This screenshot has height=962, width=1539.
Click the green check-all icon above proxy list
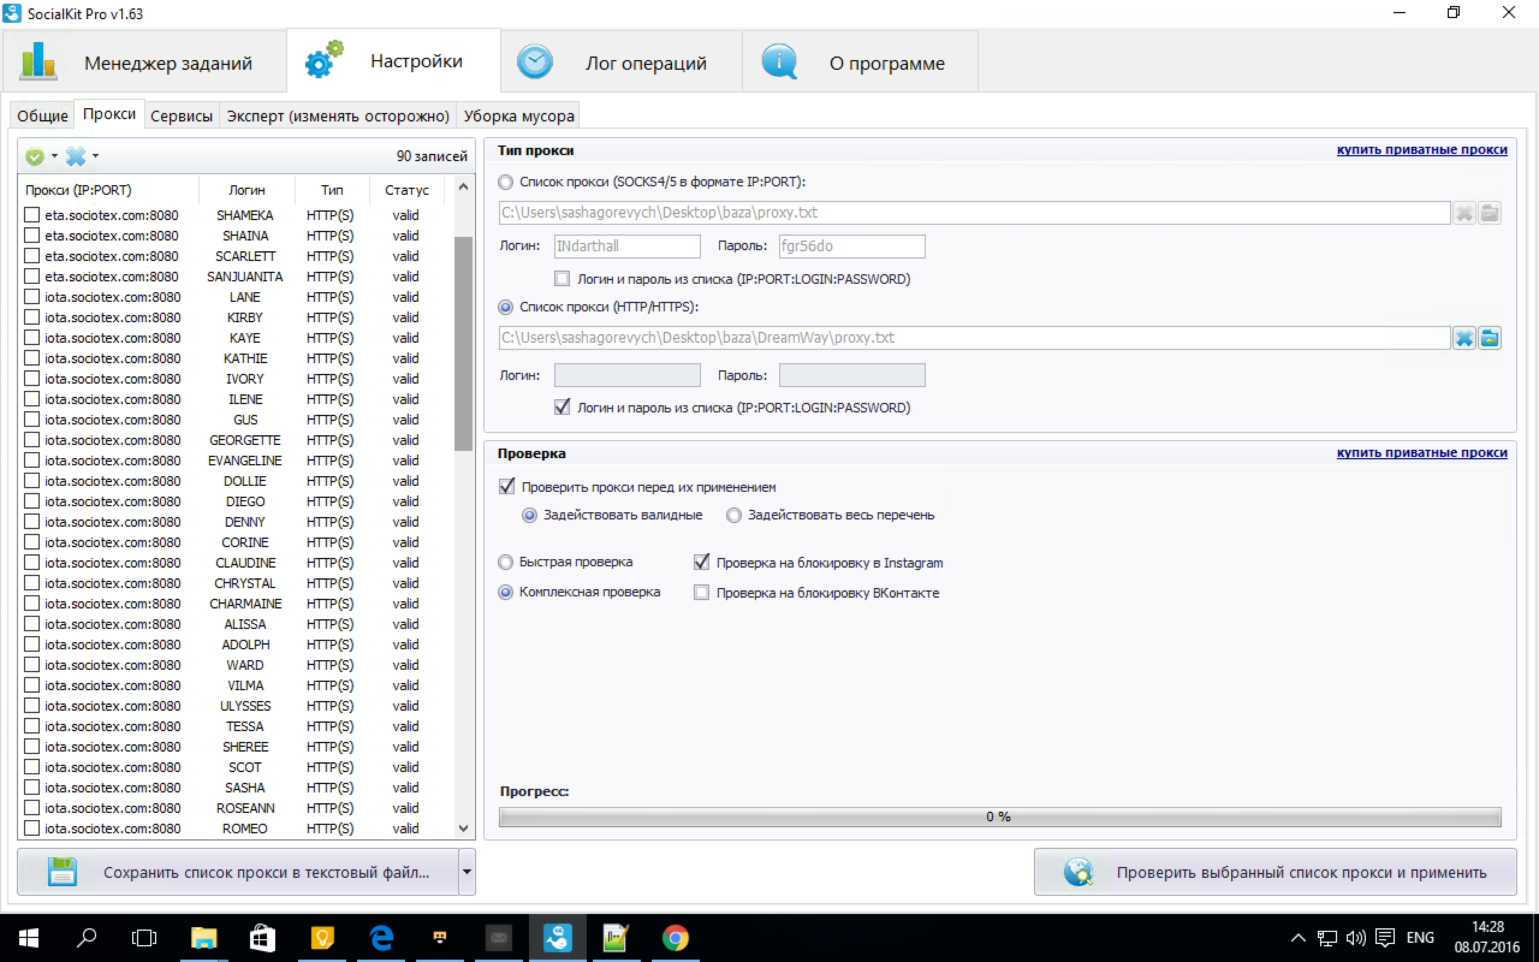(x=35, y=156)
